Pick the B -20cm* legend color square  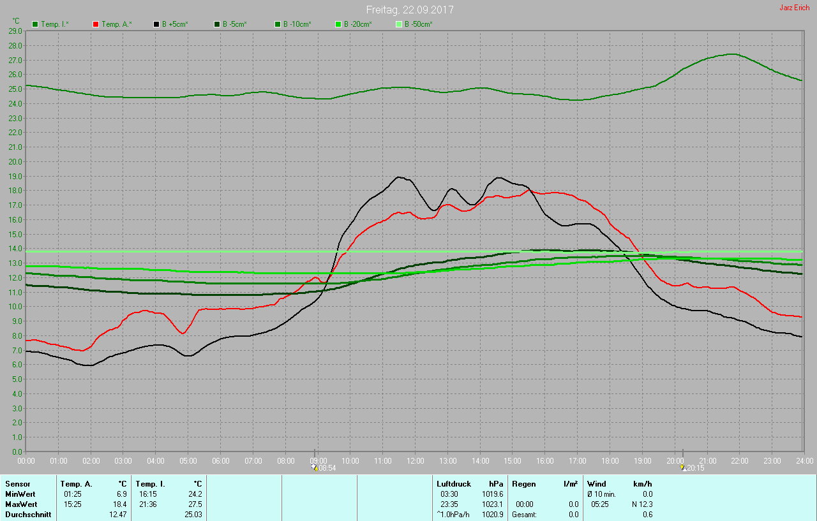pos(338,24)
